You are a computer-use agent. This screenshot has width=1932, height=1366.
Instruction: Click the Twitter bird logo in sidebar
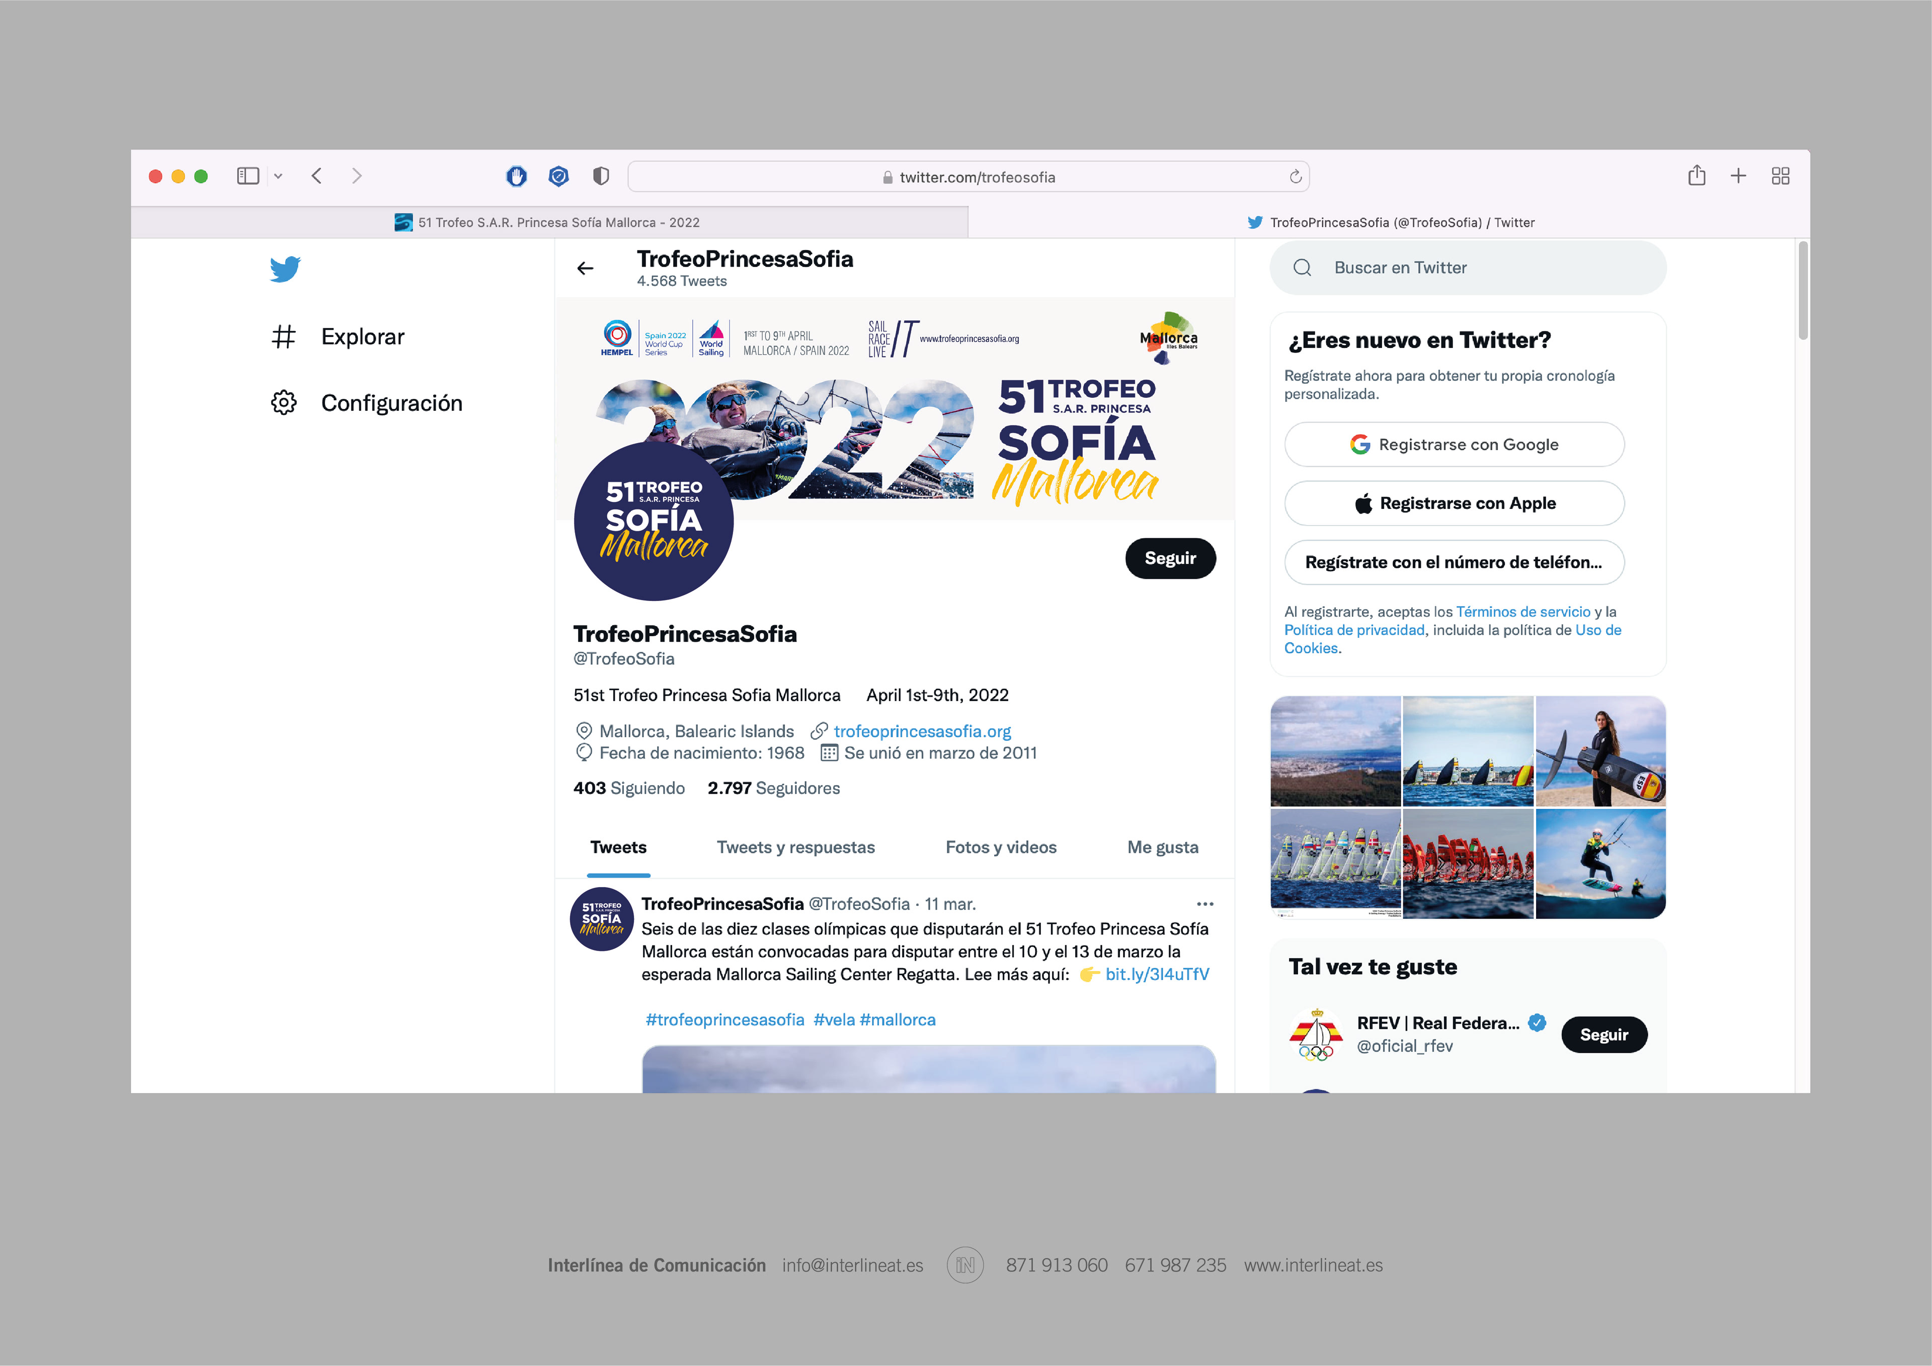click(x=285, y=269)
